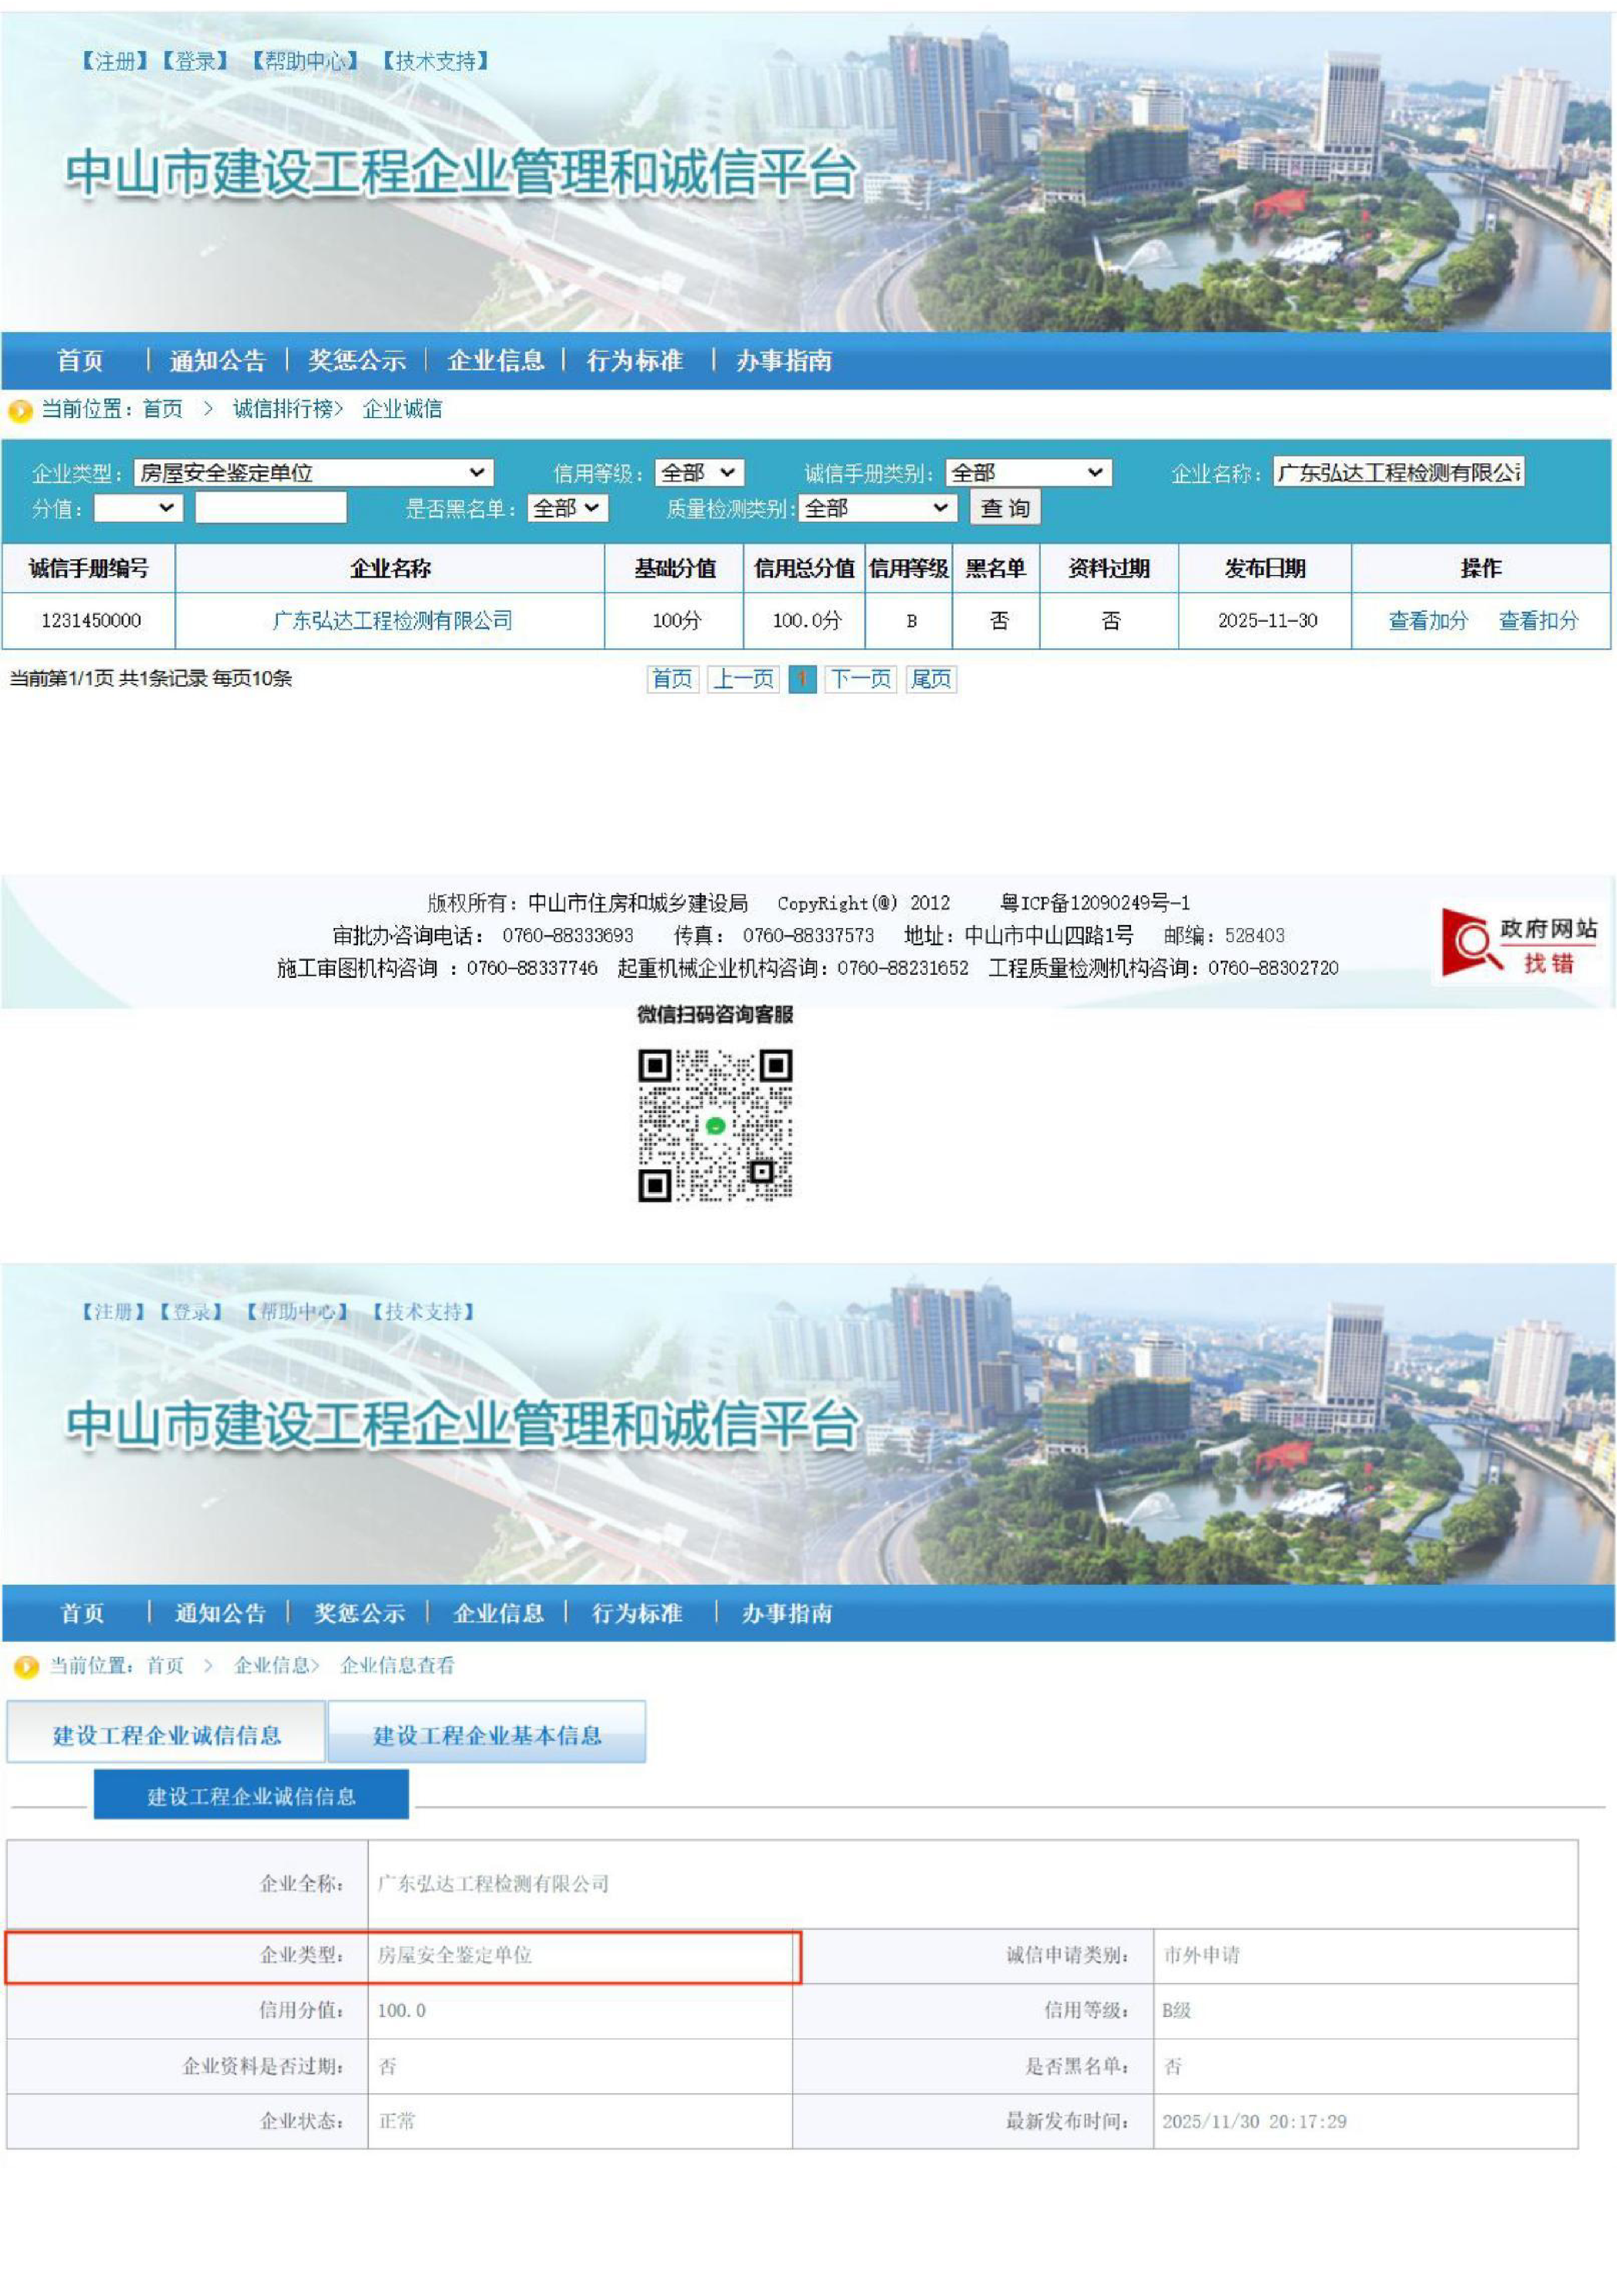Click the 上一页 pagination button

744,680
